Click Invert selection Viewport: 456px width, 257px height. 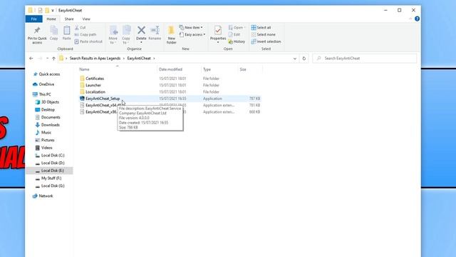[266, 41]
